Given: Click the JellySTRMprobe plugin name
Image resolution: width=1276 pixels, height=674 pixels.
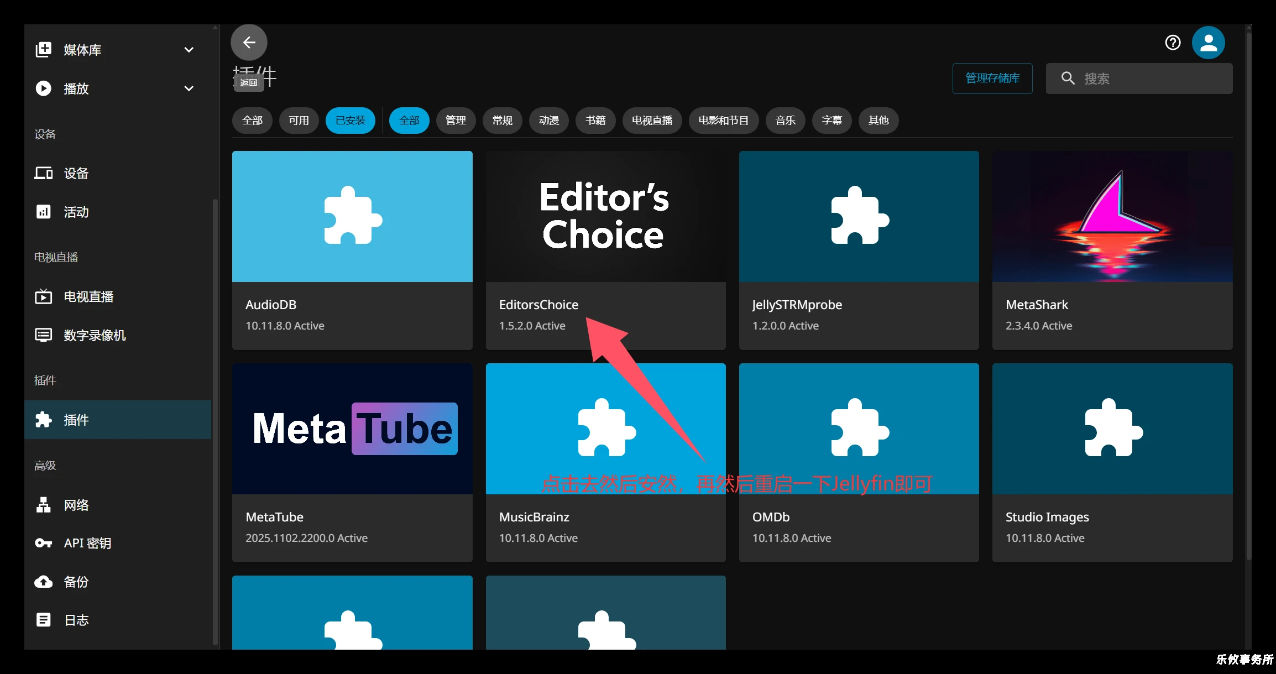Looking at the screenshot, I should tap(797, 305).
